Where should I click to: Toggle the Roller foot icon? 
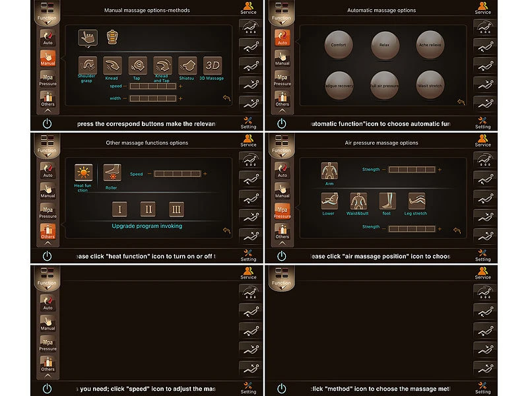pyautogui.click(x=112, y=173)
